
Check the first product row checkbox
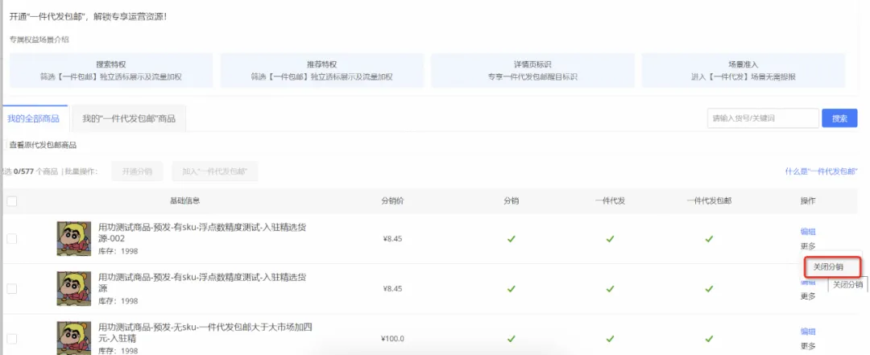pyautogui.click(x=11, y=238)
